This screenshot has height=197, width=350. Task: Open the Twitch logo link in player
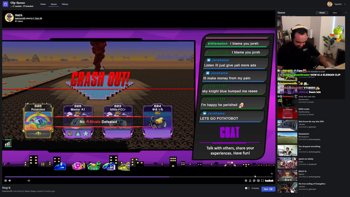pos(269,181)
